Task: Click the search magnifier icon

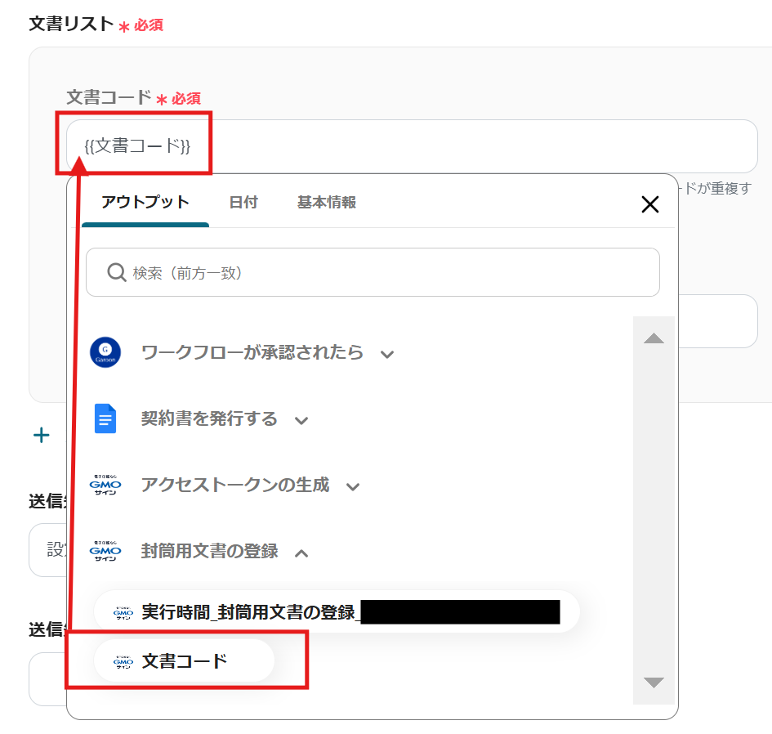Action: (117, 272)
